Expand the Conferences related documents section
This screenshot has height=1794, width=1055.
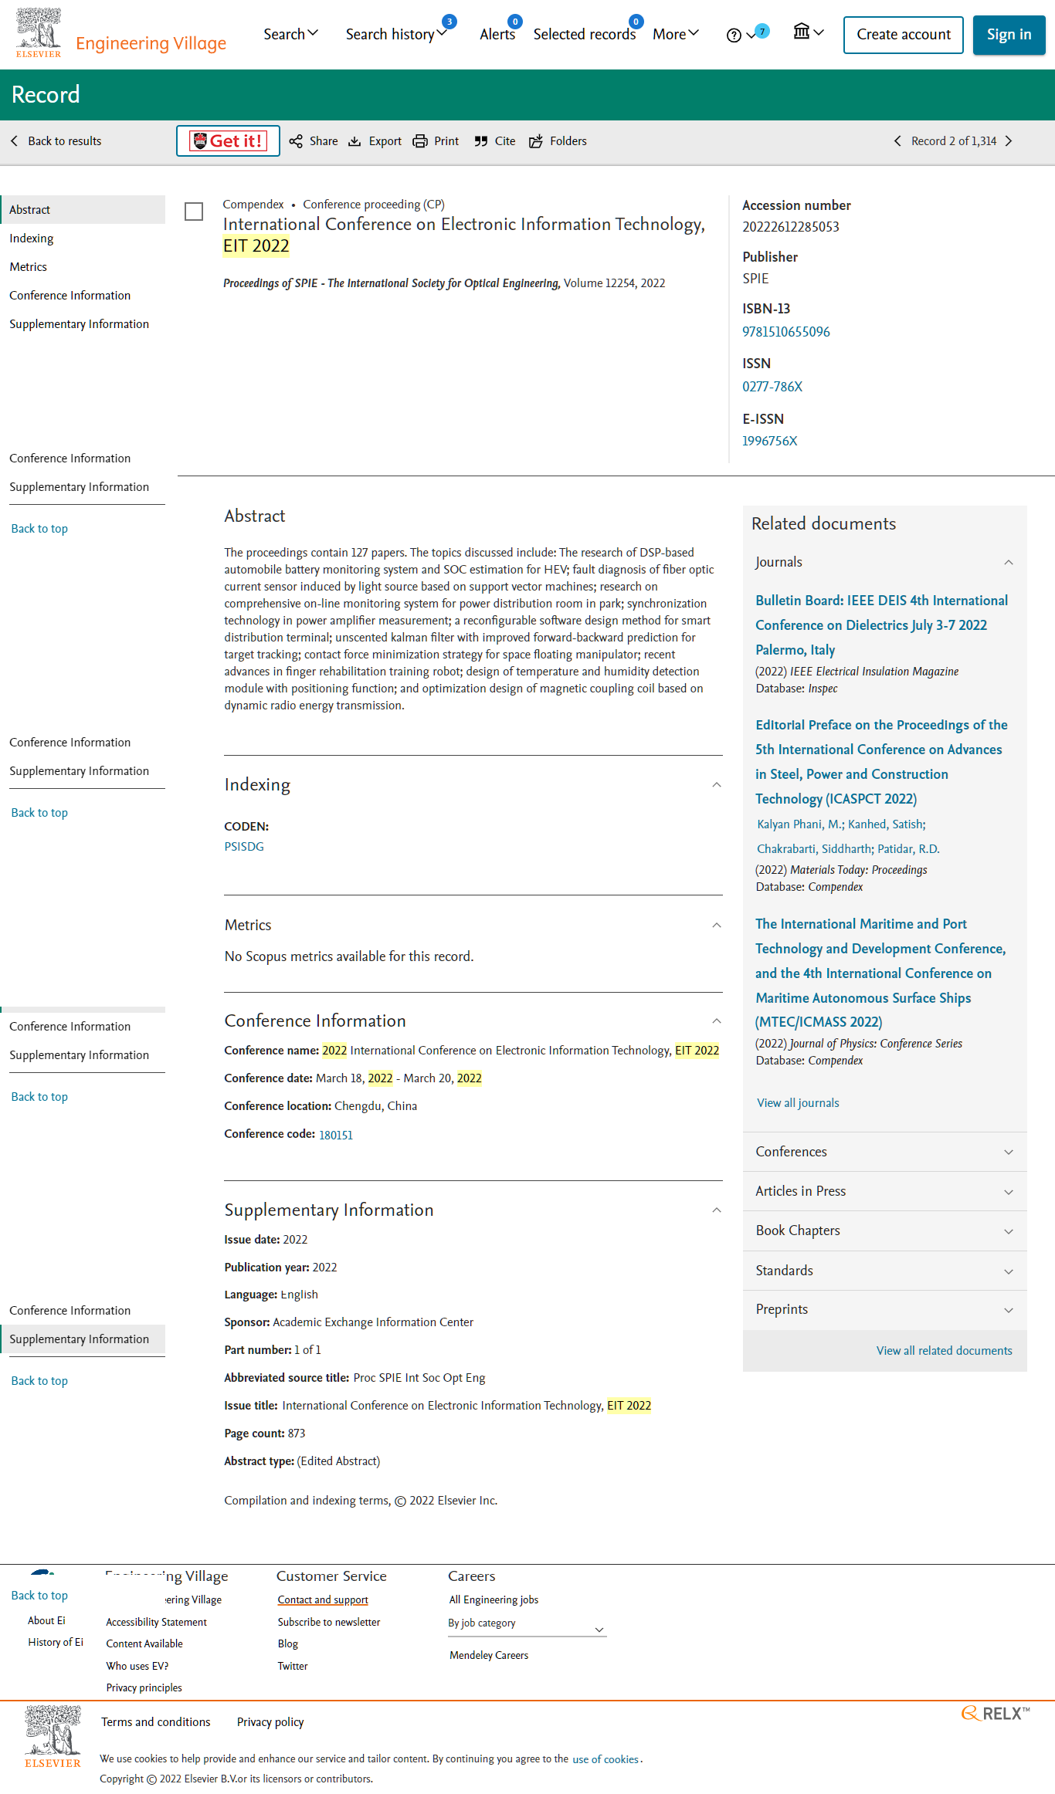[x=1008, y=1153]
